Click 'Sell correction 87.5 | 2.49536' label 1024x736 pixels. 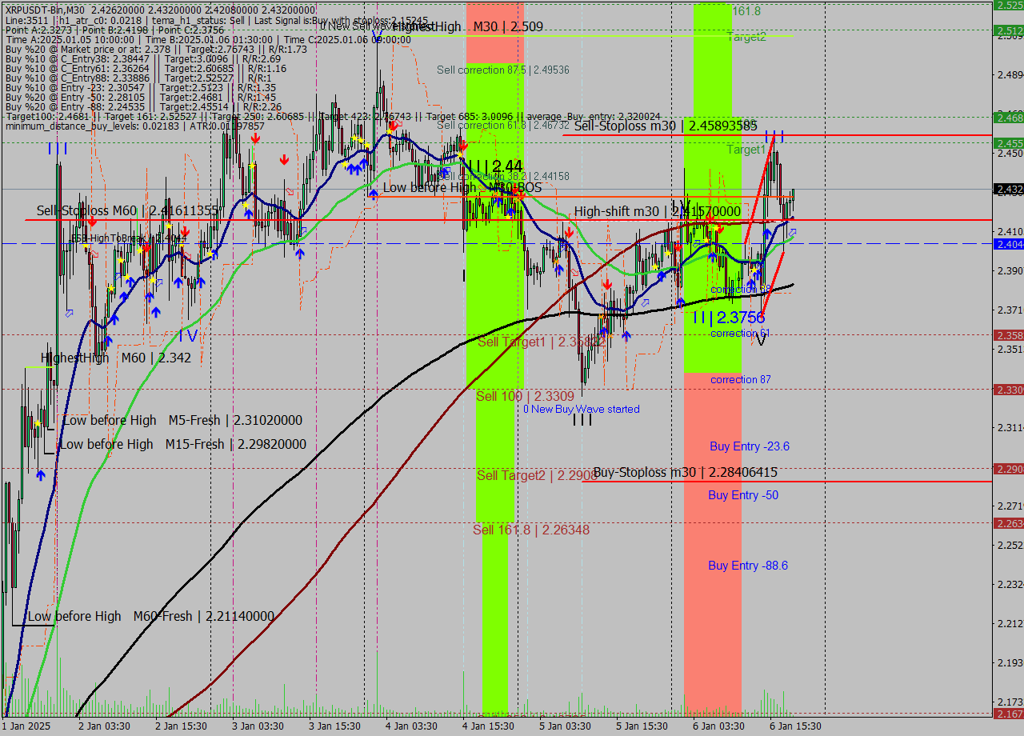[x=503, y=70]
